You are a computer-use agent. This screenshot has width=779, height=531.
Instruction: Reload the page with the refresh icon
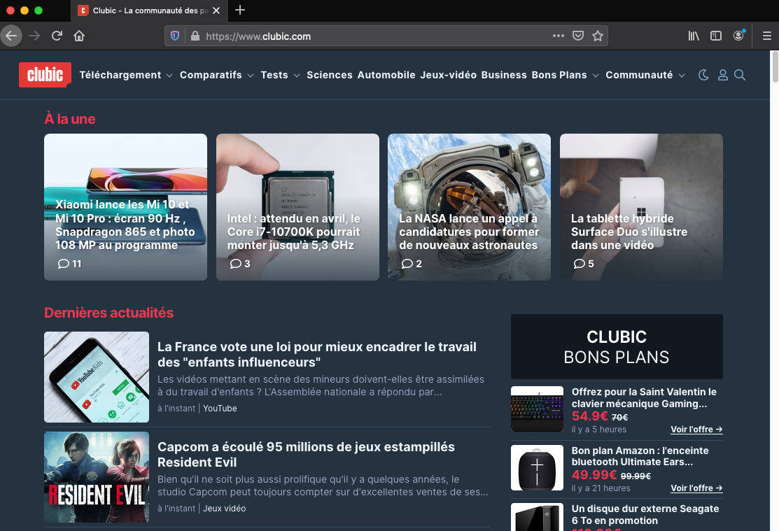pyautogui.click(x=57, y=36)
